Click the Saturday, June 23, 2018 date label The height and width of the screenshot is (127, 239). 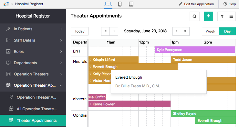point(145,31)
